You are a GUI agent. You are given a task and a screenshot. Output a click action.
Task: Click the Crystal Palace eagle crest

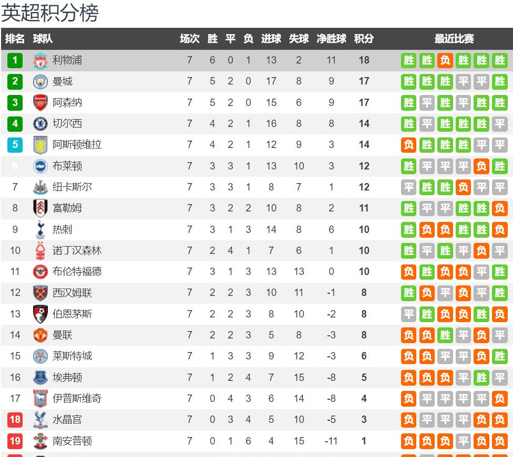point(40,419)
